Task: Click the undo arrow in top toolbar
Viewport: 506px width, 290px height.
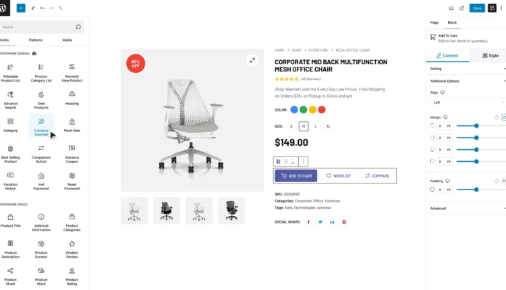Action: pos(43,8)
